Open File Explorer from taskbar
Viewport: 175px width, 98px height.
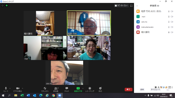[x=16, y=96]
